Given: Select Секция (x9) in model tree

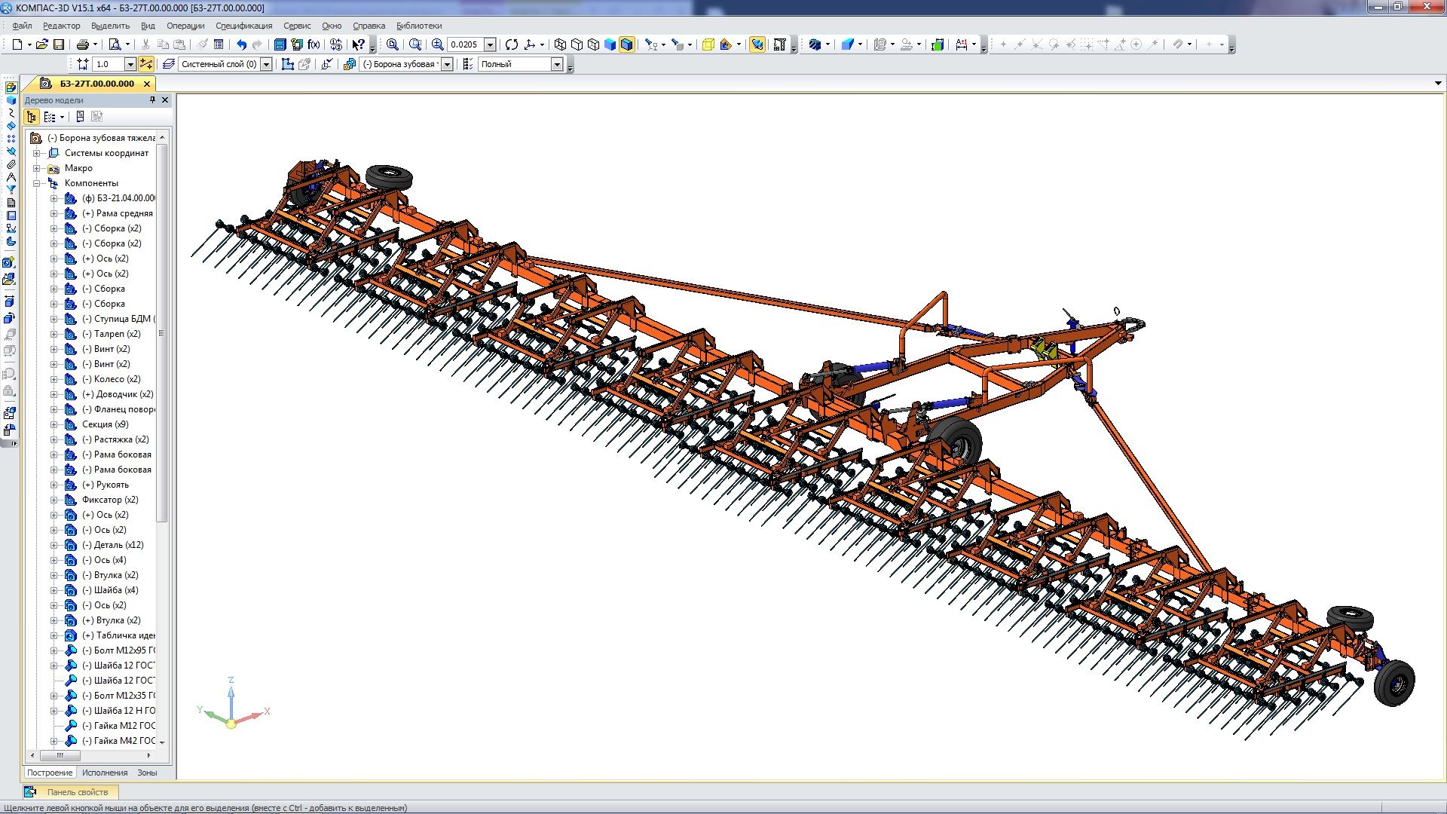Looking at the screenshot, I should point(105,424).
